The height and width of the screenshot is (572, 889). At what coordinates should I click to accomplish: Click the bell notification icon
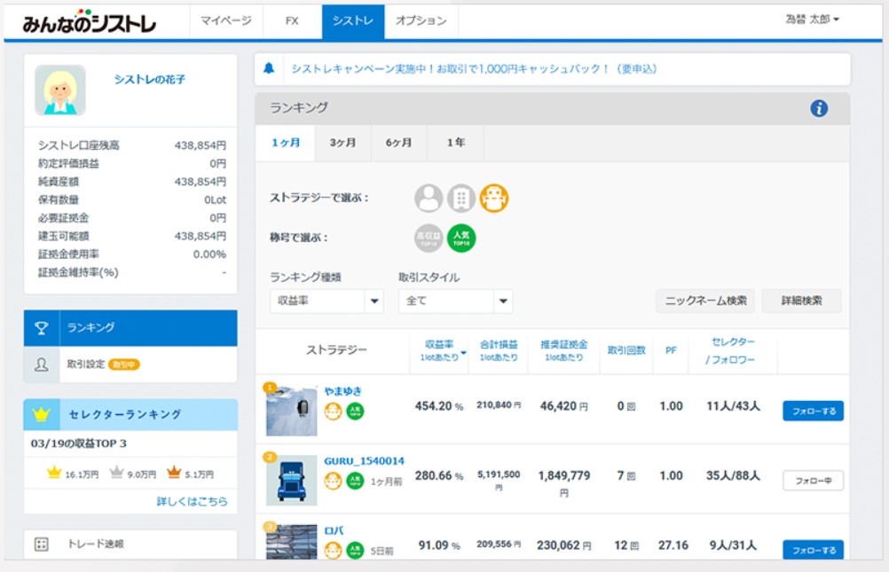[269, 69]
